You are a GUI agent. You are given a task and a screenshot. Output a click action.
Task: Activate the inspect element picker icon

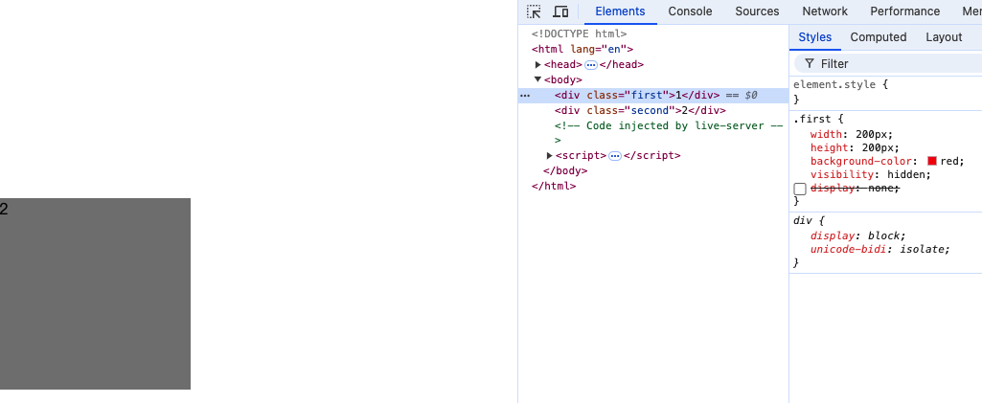[x=534, y=11]
